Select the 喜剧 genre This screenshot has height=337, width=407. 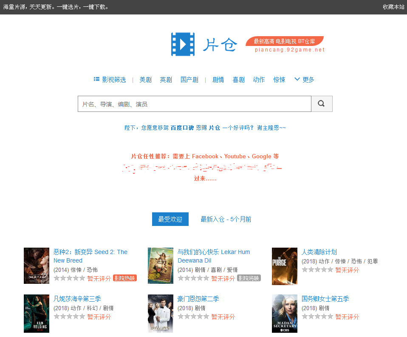point(238,80)
